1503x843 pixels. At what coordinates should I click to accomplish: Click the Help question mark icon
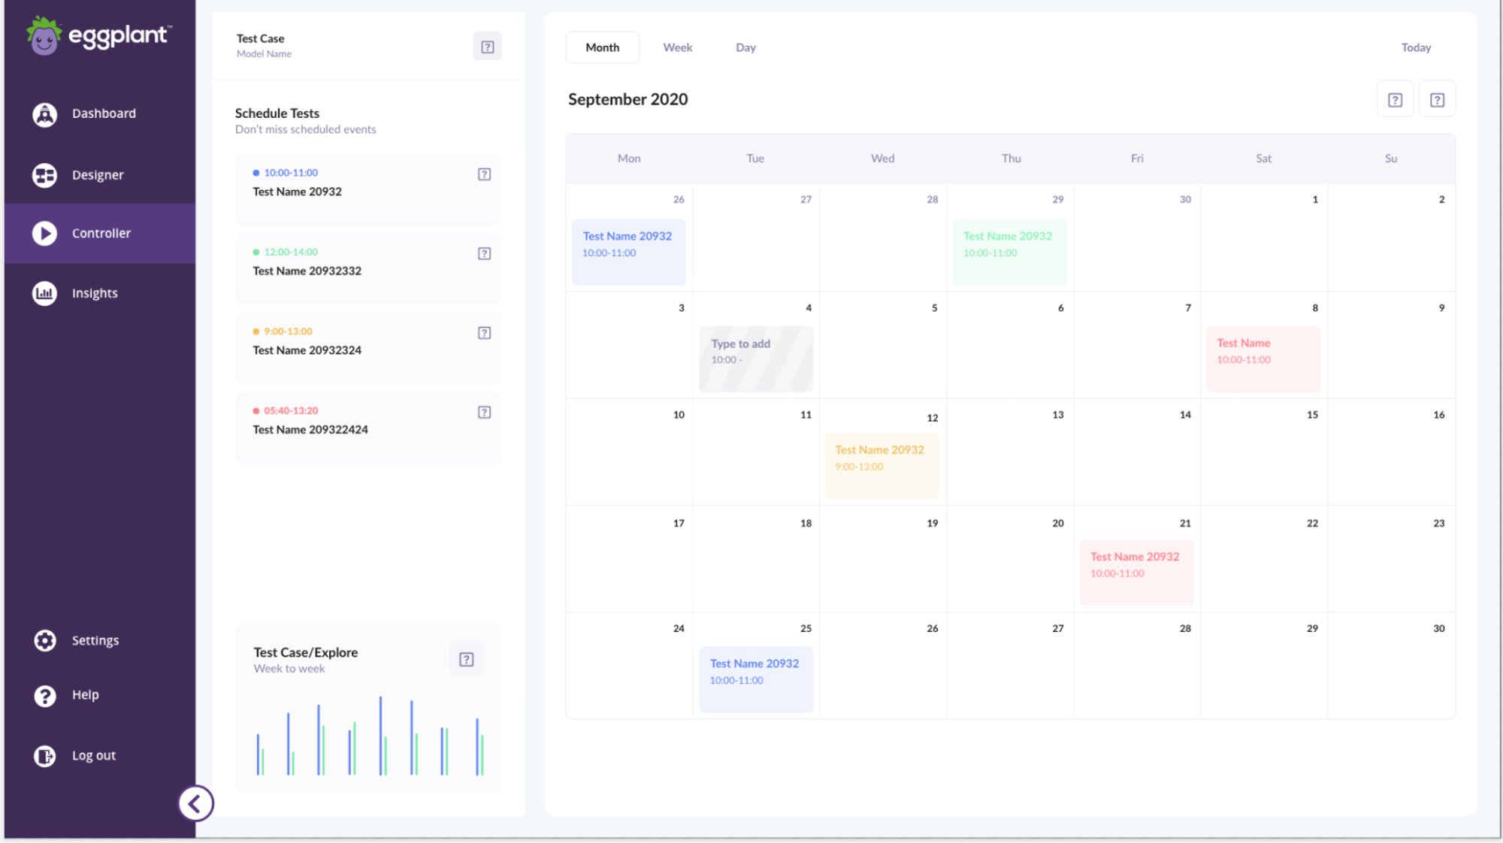click(x=45, y=696)
